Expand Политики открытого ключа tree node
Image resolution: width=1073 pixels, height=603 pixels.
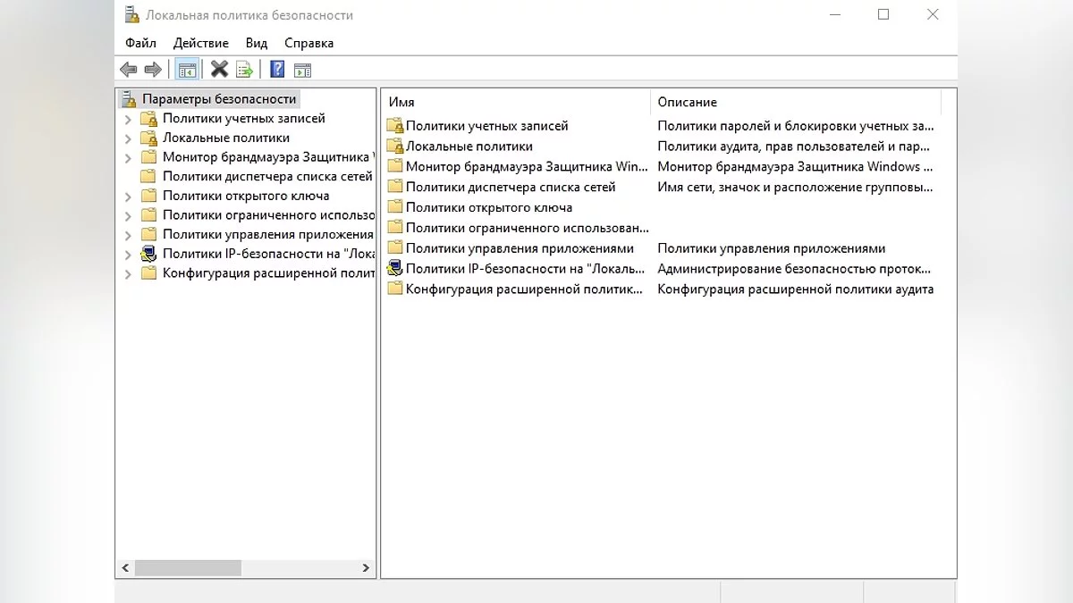click(128, 197)
